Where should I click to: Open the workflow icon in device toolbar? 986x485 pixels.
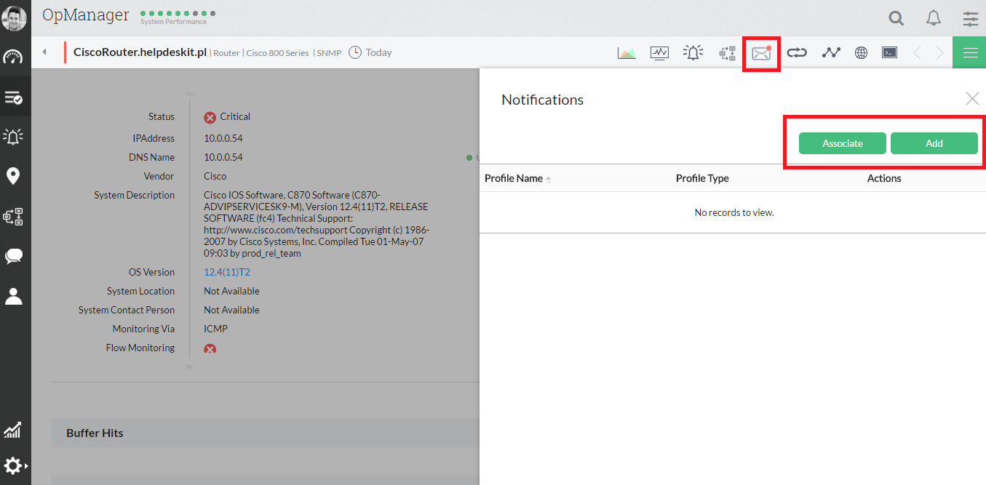point(727,52)
